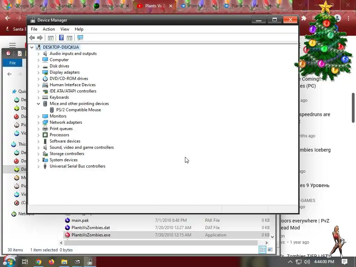Viewport: 356px width, 267px height.
Task: Collapse Mice and other pointing devices
Action: pyautogui.click(x=38, y=104)
